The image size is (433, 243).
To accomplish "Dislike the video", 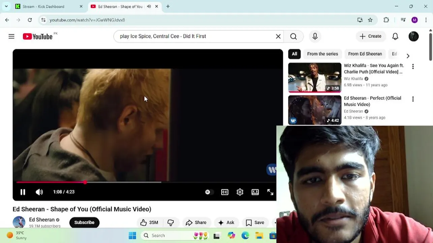I will point(171,222).
